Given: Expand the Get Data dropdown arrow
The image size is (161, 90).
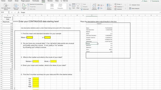Looking at the screenshot, I should [8, 5].
